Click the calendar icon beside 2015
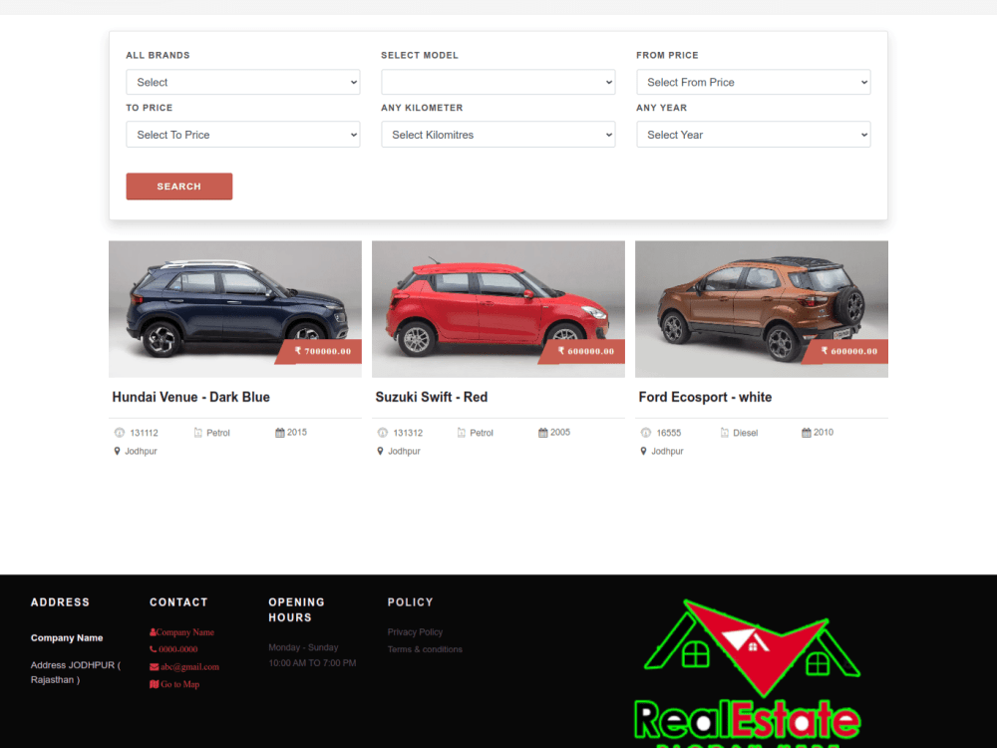The height and width of the screenshot is (748, 997). click(280, 433)
